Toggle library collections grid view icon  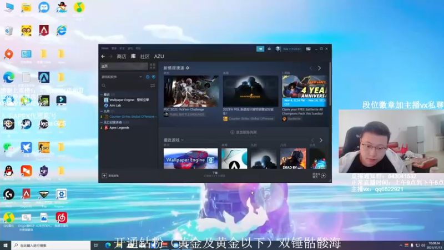(x=153, y=66)
